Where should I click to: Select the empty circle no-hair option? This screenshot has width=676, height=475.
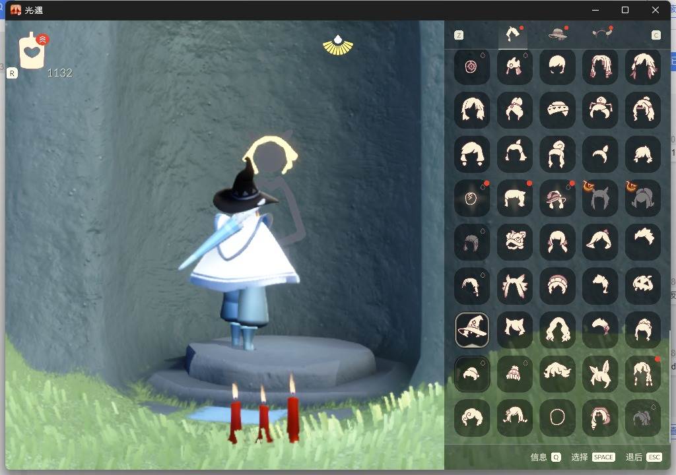coord(557,418)
